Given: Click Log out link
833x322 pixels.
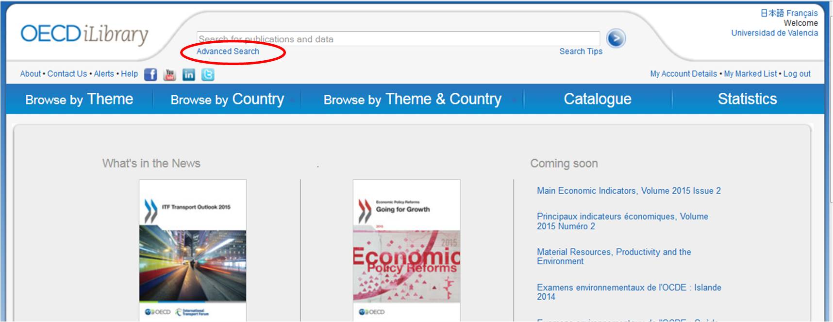Looking at the screenshot, I should 797,74.
